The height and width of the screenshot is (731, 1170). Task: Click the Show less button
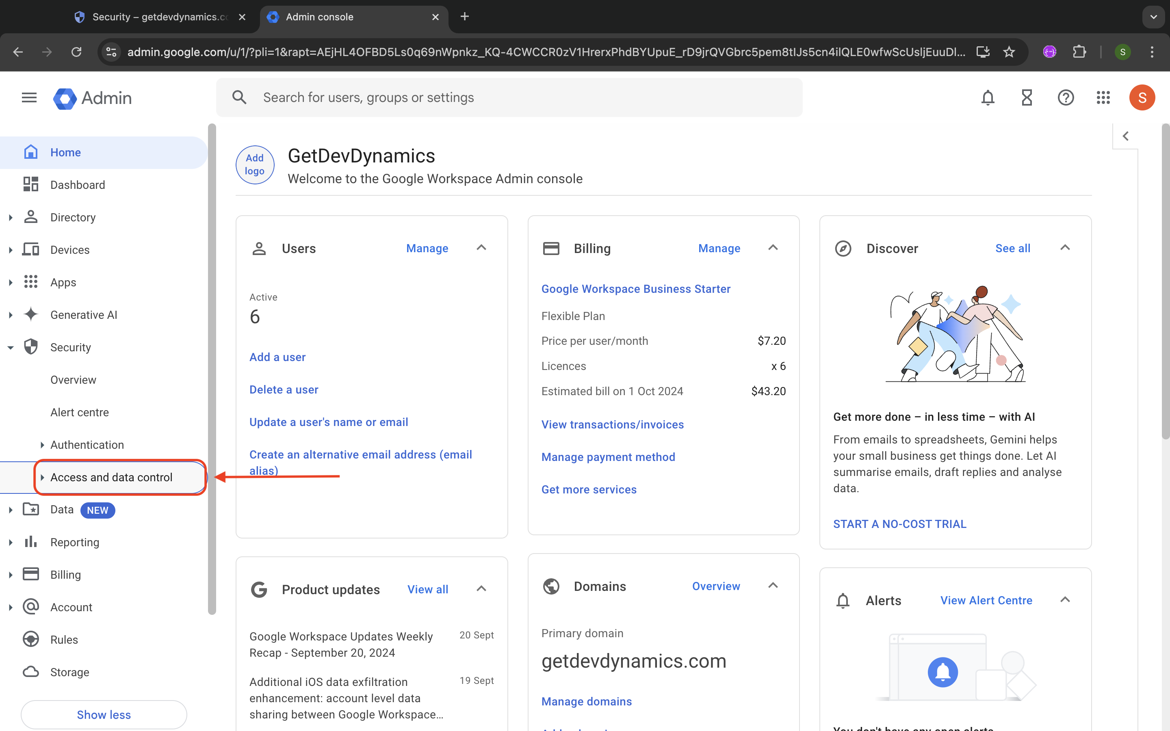click(x=104, y=715)
